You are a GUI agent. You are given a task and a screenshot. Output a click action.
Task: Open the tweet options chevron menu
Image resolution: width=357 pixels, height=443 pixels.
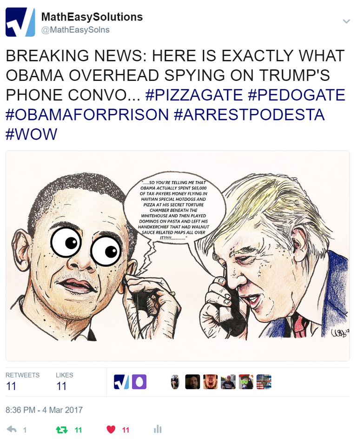346,21
